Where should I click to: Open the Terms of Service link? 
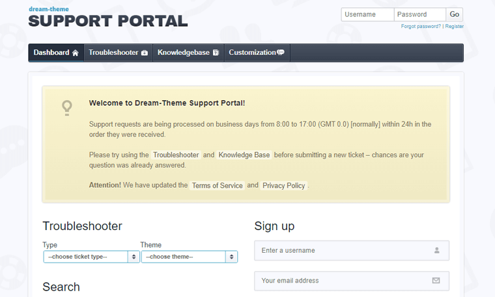[x=217, y=185]
